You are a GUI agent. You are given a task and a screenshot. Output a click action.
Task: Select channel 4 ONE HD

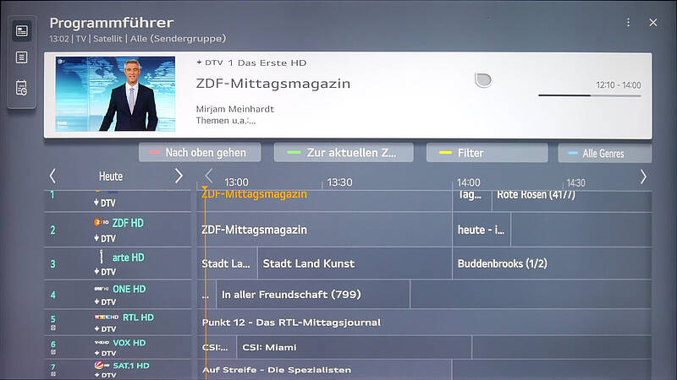(x=118, y=295)
